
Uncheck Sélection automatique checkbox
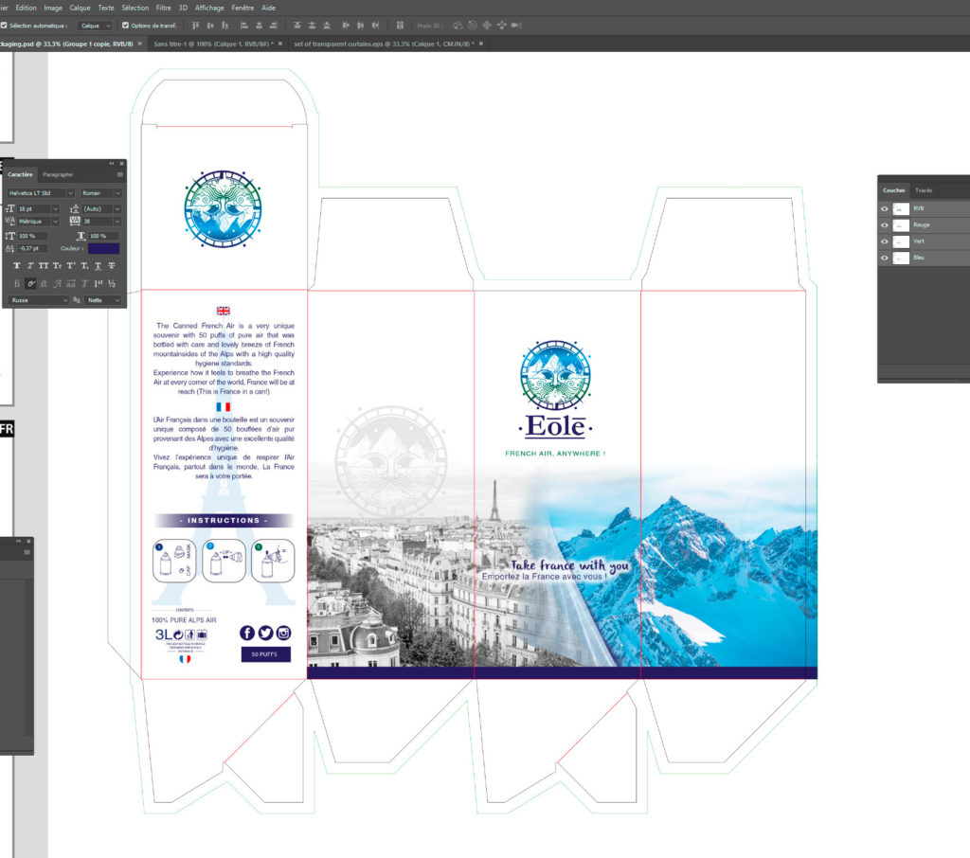4,26
